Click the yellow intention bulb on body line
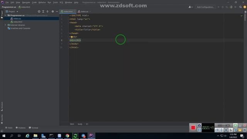Screen dimensions: 247x139 [x=72, y=37]
